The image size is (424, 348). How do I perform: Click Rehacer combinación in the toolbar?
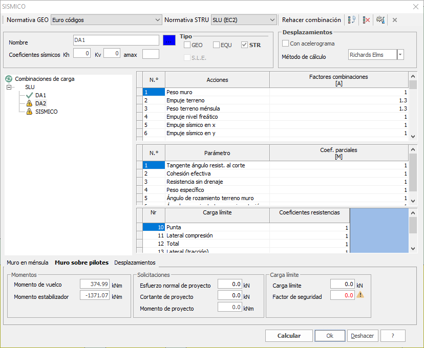coord(311,20)
